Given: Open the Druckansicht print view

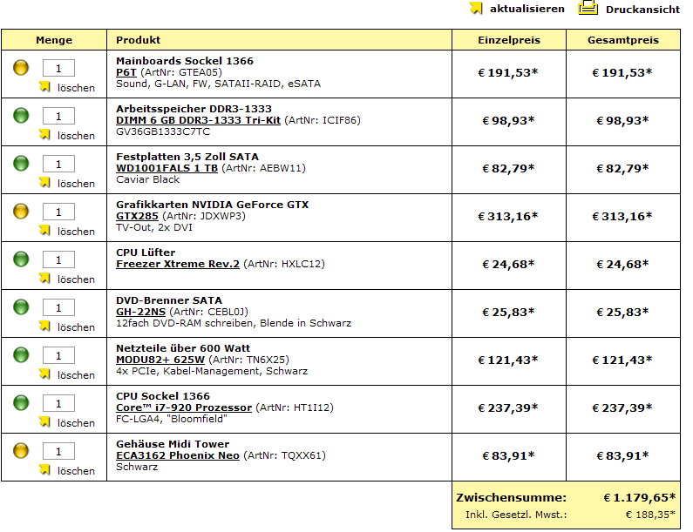Looking at the screenshot, I should 642,10.
